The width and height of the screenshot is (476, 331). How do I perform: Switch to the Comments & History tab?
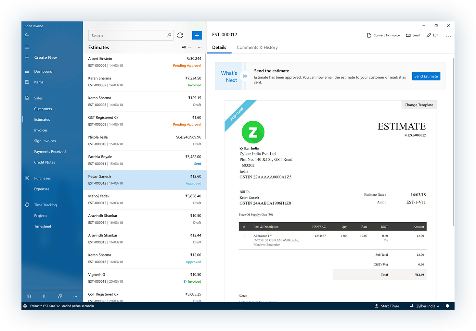[x=257, y=47]
